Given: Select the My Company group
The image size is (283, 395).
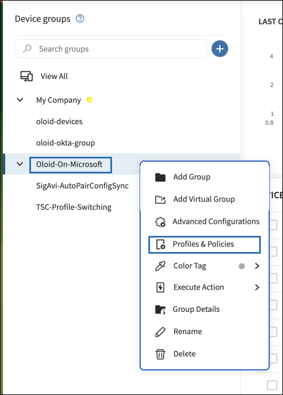Looking at the screenshot, I should tap(58, 100).
